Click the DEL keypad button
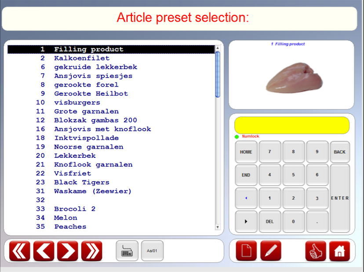 [270, 221]
